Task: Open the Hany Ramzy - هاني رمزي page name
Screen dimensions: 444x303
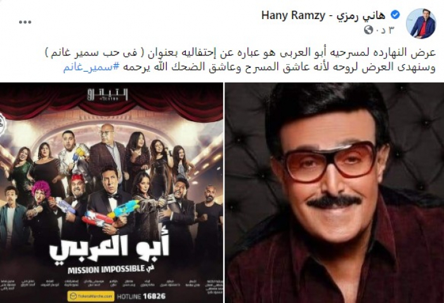Action: 323,15
